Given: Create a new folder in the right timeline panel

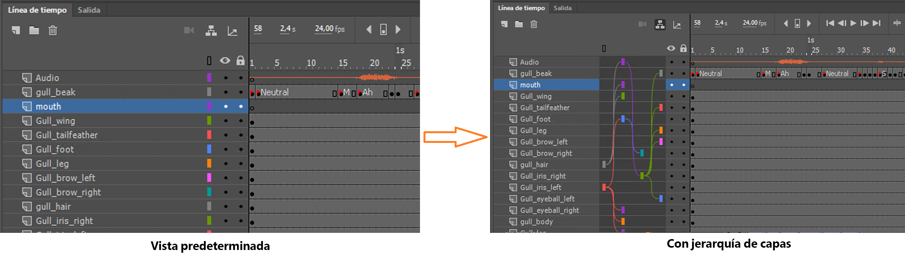Looking at the screenshot, I should click(x=519, y=24).
